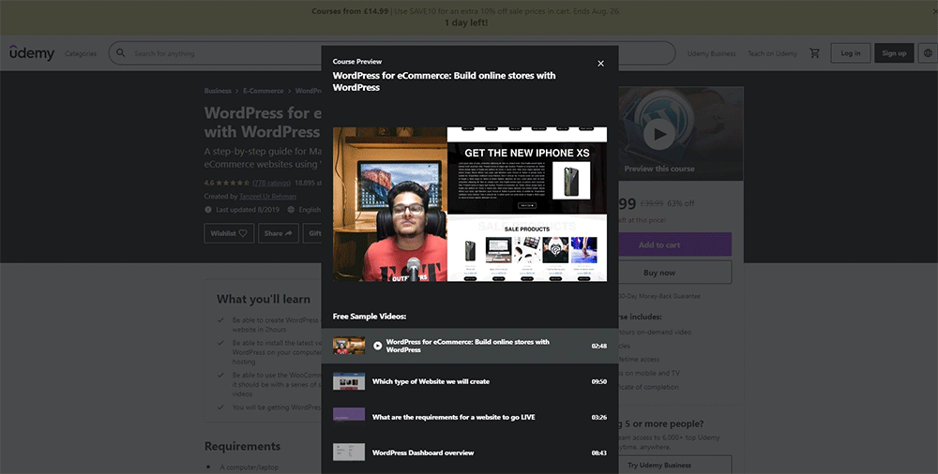Screen dimensions: 938x474
Task: Click the Sign up button
Action: tap(895, 53)
